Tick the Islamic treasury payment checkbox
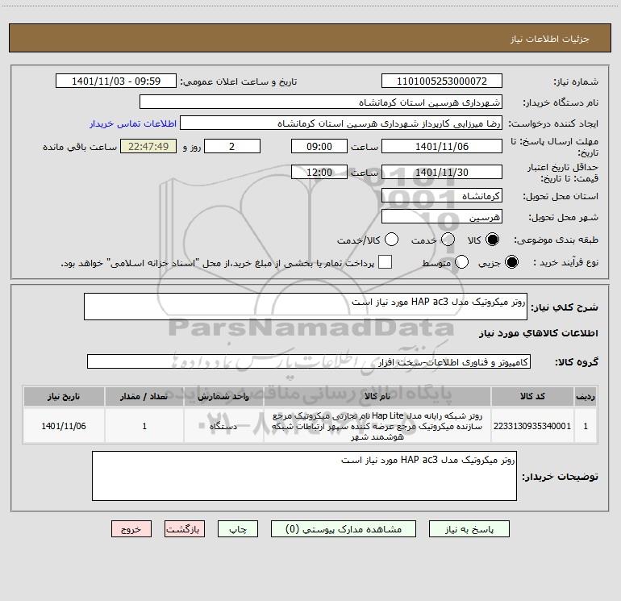Screen dimensions: 621x601 pos(385,262)
